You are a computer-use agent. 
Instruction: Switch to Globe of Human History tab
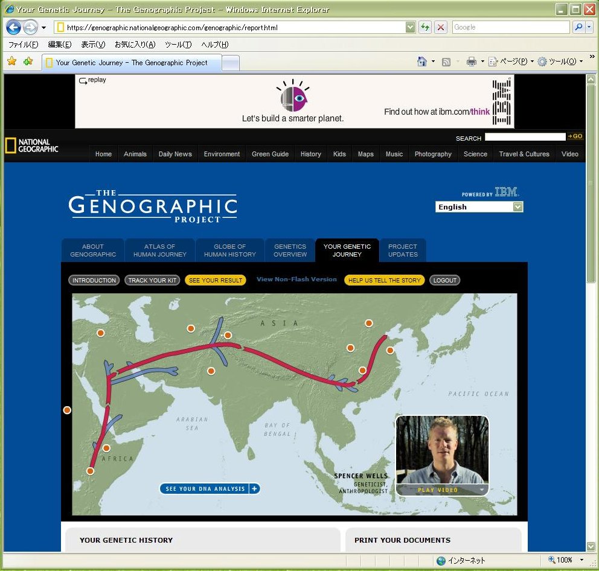tap(229, 250)
